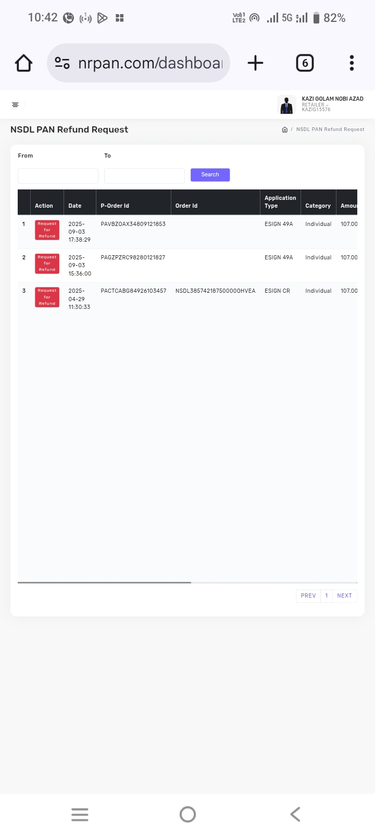Toggle the sidebar hamburger menu
375x835 pixels.
[x=15, y=105]
